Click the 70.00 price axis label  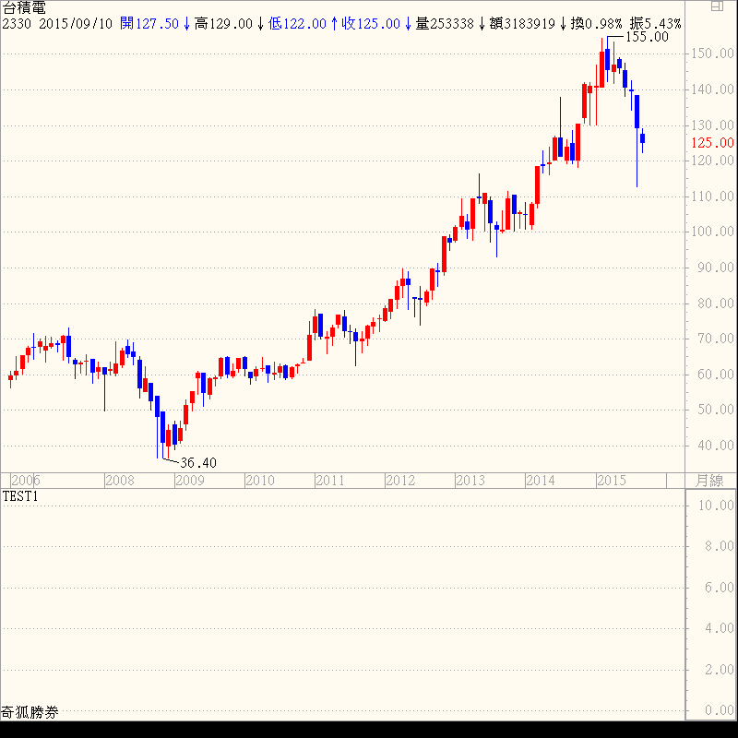[716, 339]
